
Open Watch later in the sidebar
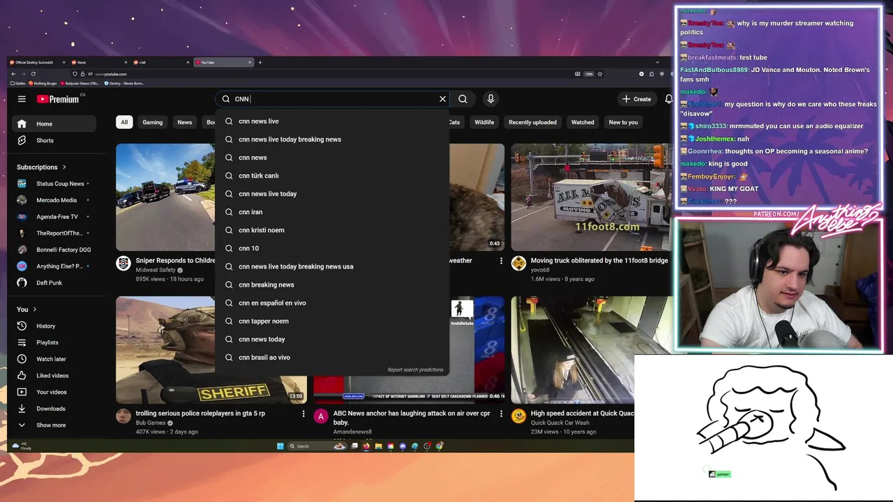coord(53,359)
